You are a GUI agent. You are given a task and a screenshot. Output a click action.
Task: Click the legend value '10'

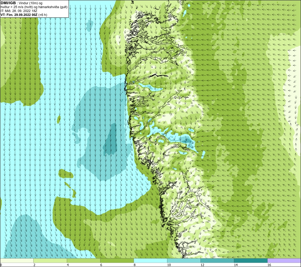(x=169, y=265)
